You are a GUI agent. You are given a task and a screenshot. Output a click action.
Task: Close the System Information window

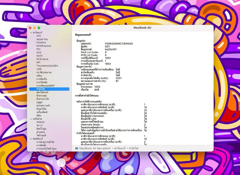click(x=30, y=28)
